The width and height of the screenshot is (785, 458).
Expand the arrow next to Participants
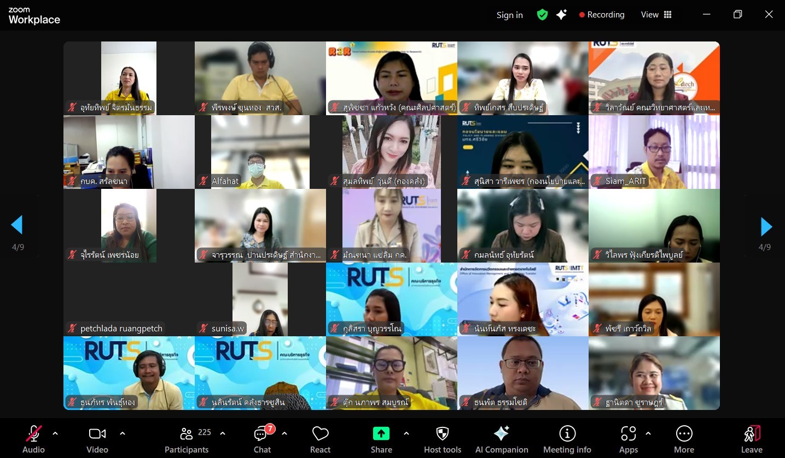(x=223, y=433)
